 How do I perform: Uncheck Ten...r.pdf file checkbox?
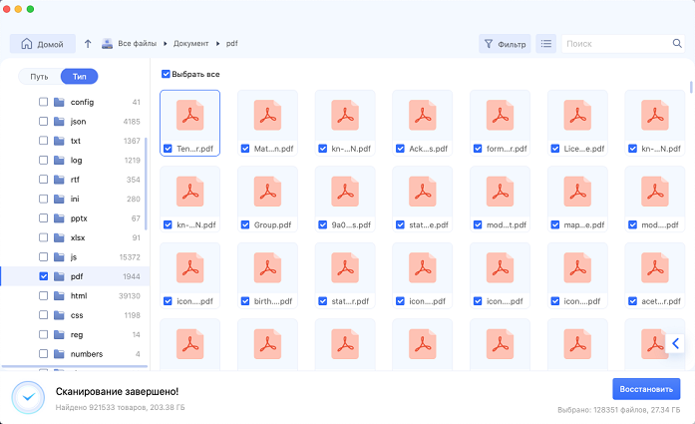[x=168, y=149]
